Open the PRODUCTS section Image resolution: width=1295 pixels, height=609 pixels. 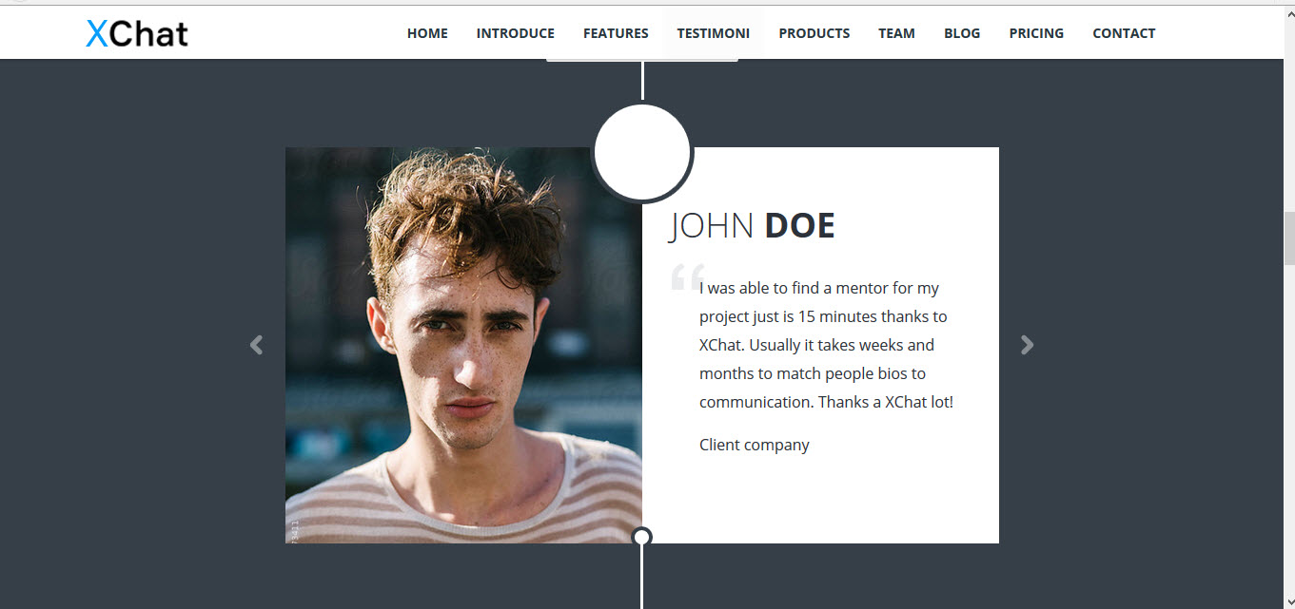814,33
